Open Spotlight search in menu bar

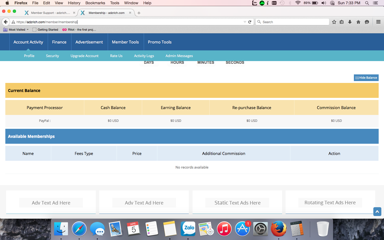point(367,3)
